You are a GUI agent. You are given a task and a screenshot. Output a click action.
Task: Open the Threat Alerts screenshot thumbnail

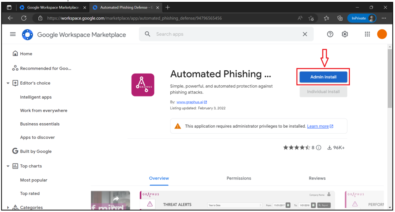click(237, 201)
